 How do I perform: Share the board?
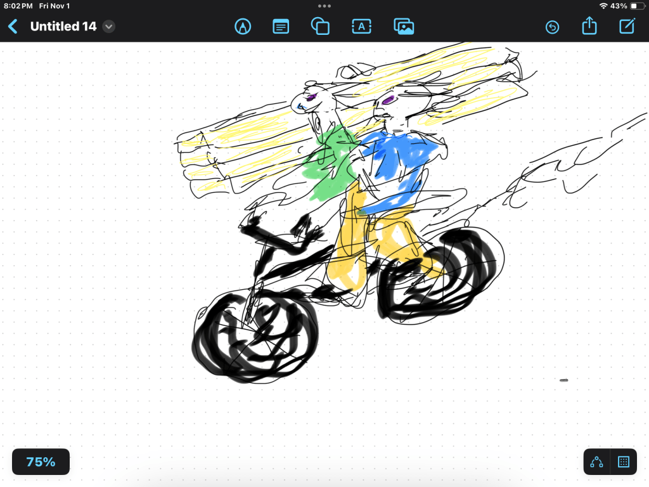[x=589, y=27]
